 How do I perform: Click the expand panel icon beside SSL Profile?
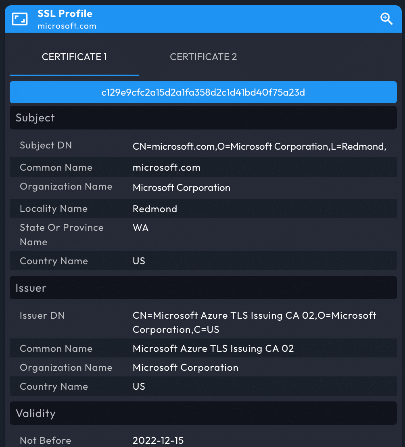pyautogui.click(x=20, y=19)
